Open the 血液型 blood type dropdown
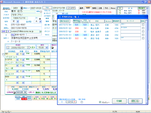Screen dimensions: 151x113 click(40, 21)
